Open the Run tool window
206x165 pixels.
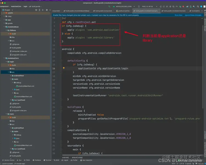point(19,160)
